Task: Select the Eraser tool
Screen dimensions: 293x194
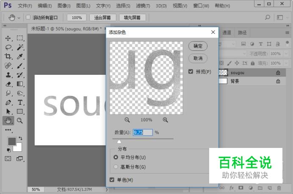Action: [x=8, y=84]
